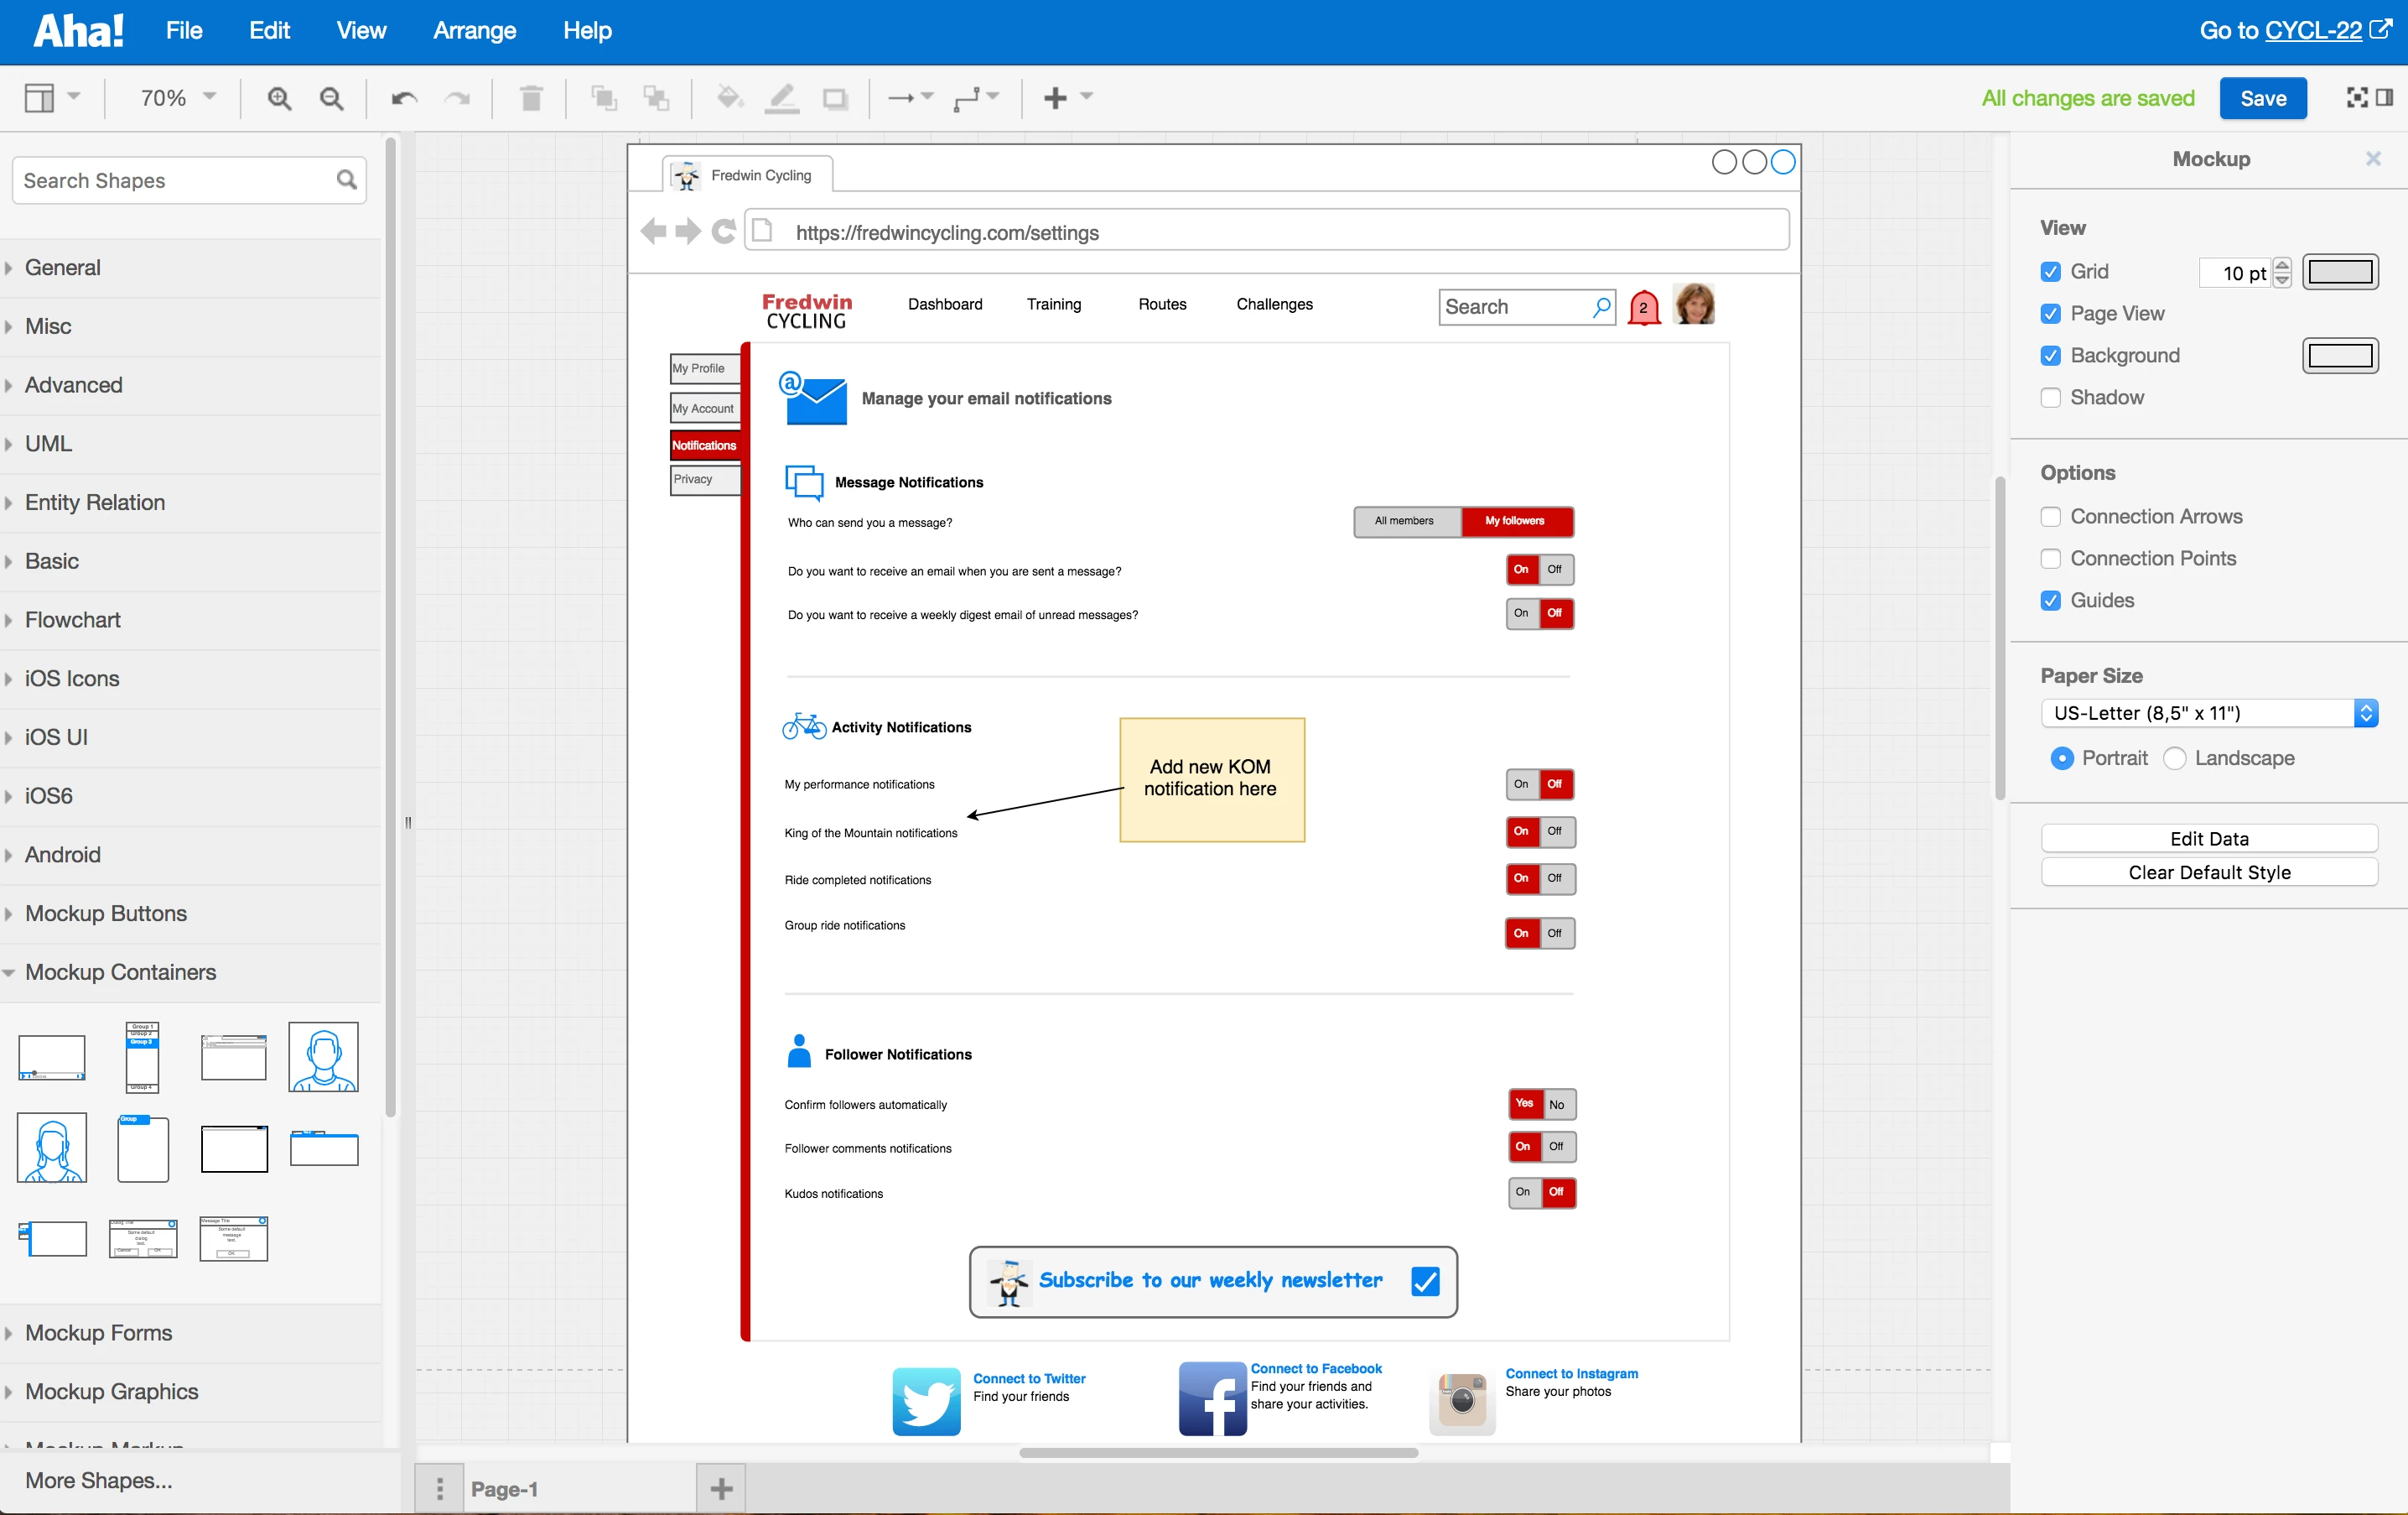2408x1515 pixels.
Task: Click the fullscreen icon in toolbar
Action: [2357, 97]
